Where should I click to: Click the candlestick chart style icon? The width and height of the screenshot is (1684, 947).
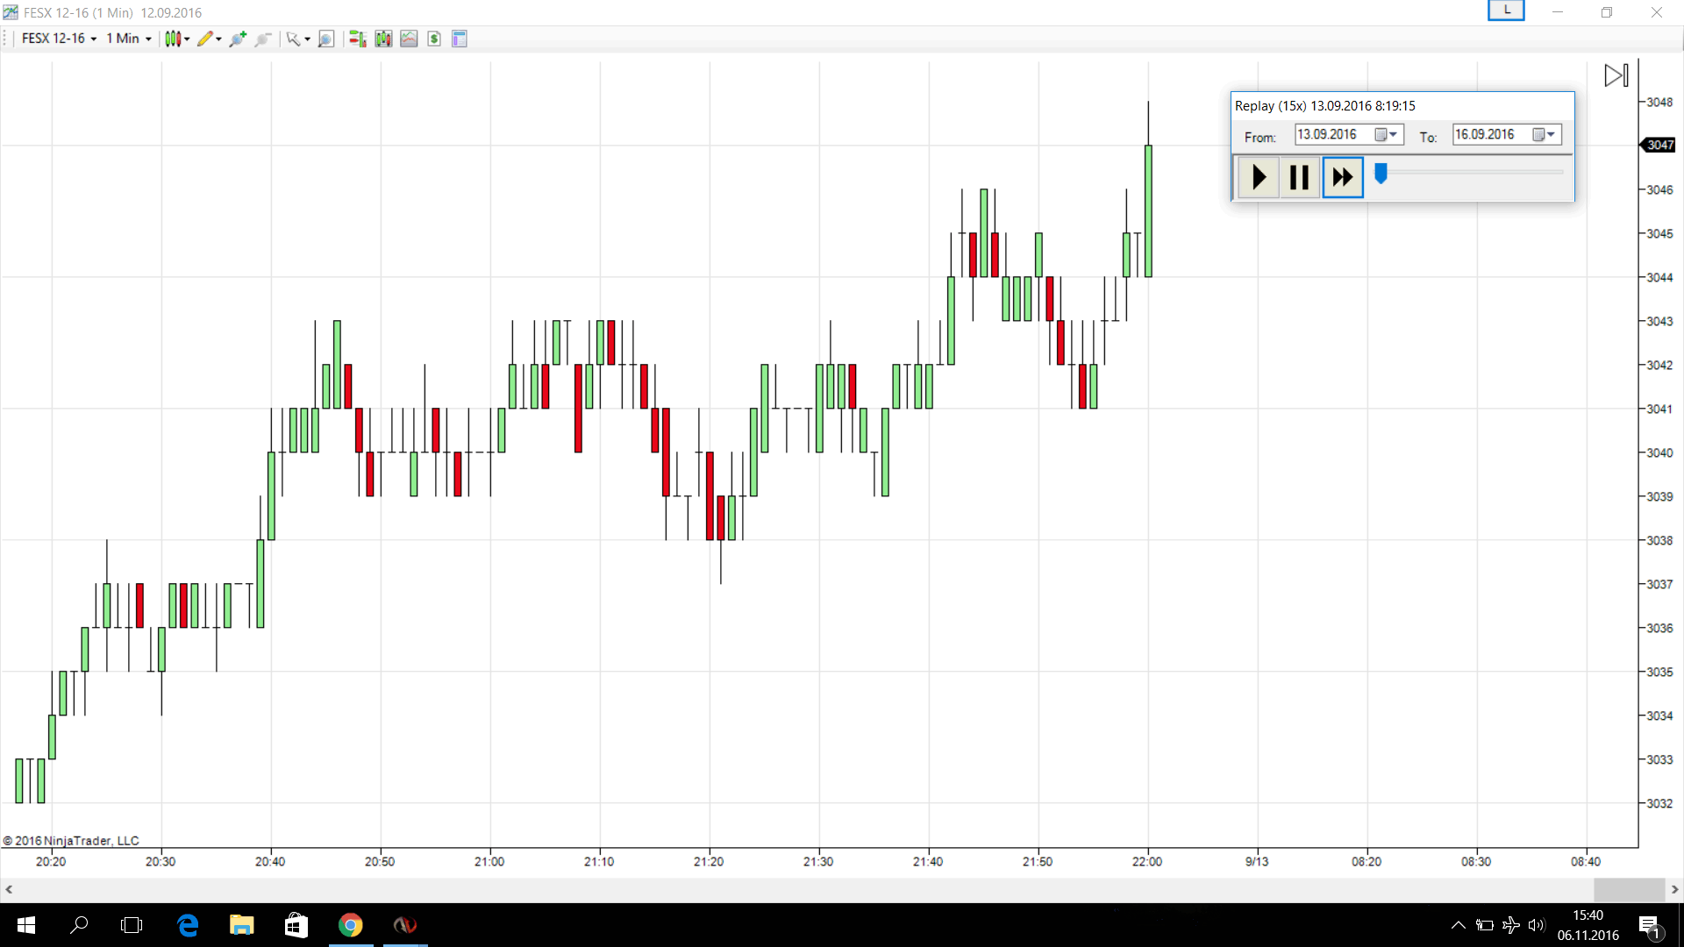173,39
